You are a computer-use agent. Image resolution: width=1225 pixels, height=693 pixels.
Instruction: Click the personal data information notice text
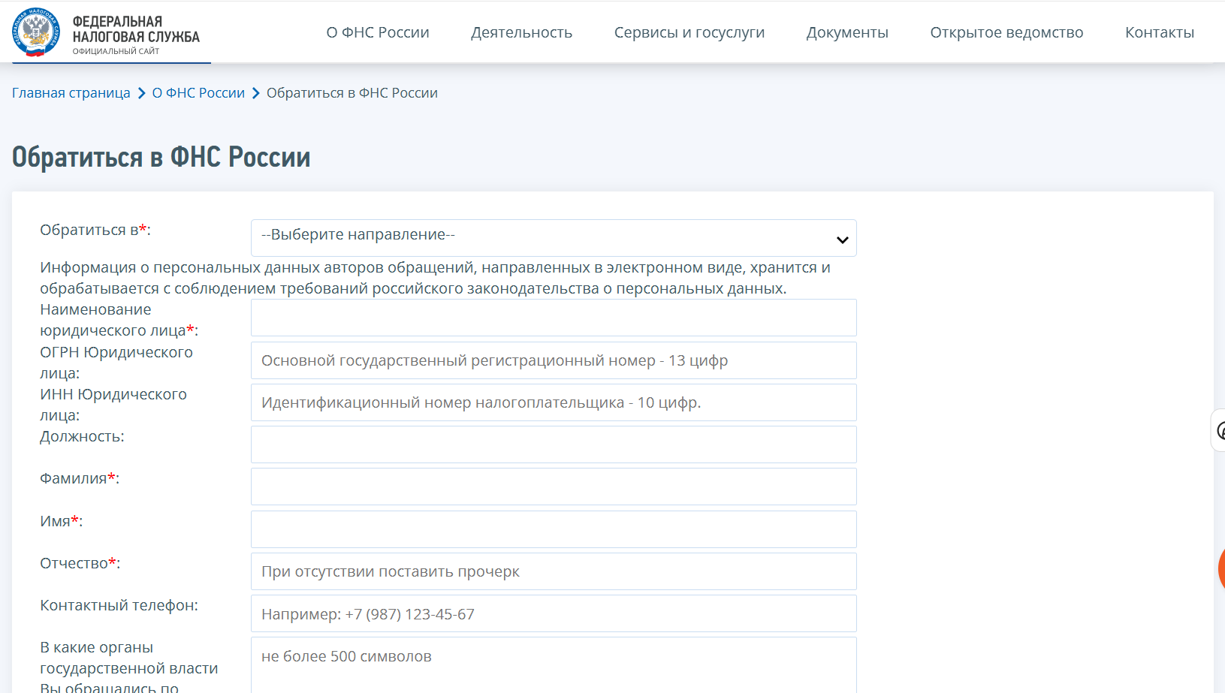click(x=436, y=278)
